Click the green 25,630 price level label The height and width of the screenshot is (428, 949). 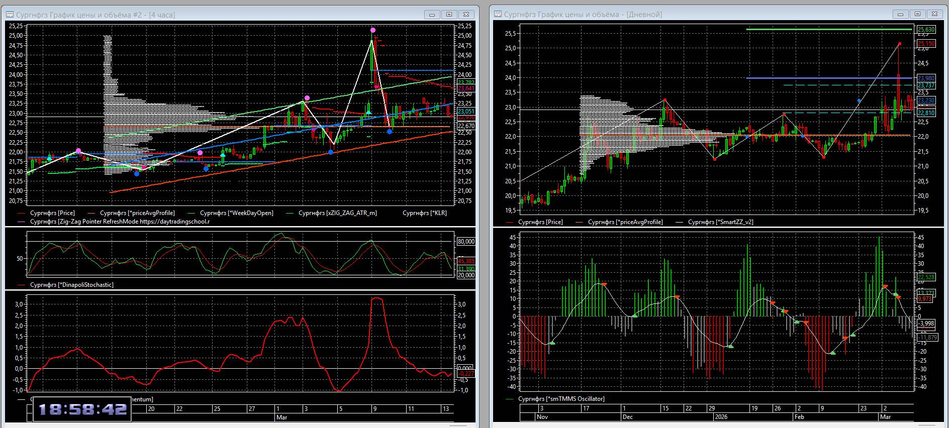tap(926, 30)
